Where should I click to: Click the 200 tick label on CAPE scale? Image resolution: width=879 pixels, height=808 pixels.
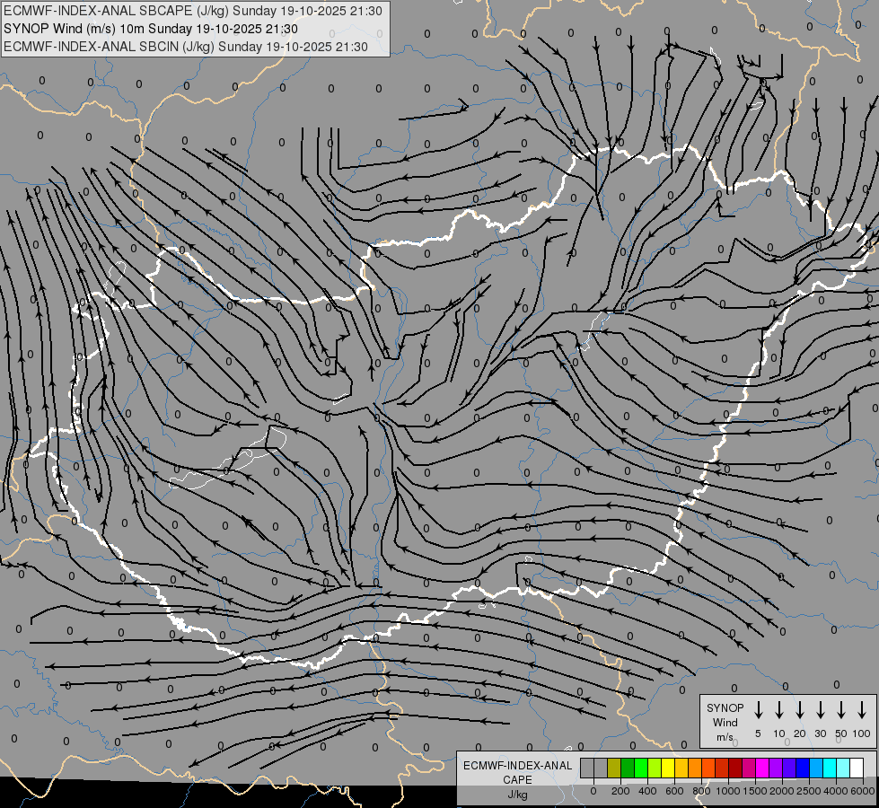point(620,791)
